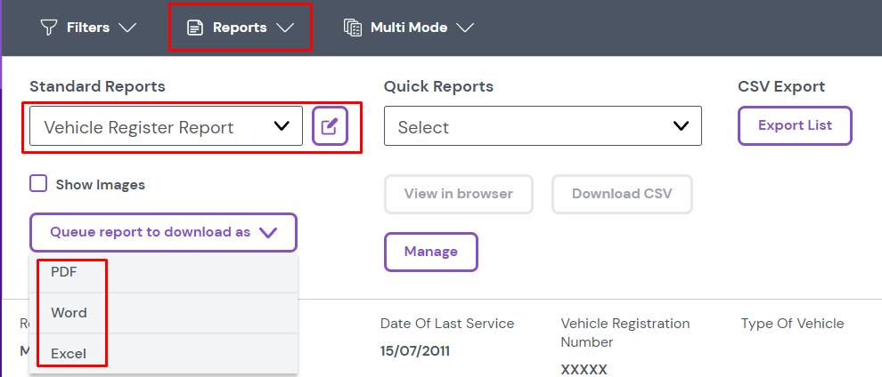The height and width of the screenshot is (377, 882).
Task: Open the Multi Mode chevron arrow
Action: point(465,28)
